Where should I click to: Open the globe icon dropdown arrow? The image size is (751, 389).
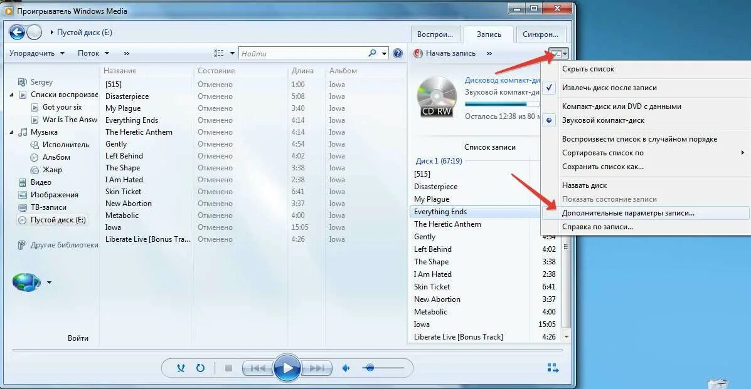[49, 283]
